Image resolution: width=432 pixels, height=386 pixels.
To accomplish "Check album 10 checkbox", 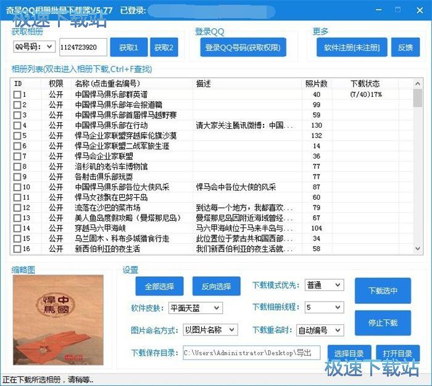I will (17, 187).
